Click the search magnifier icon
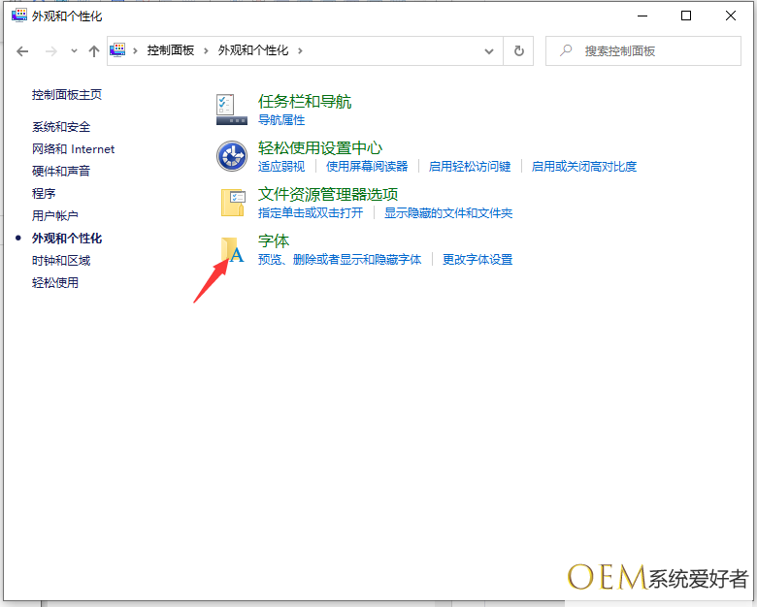The width and height of the screenshot is (757, 607). pos(565,50)
